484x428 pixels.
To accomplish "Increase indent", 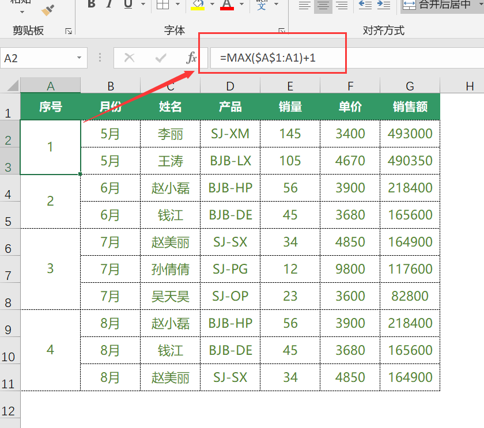I will pyautogui.click(x=384, y=4).
